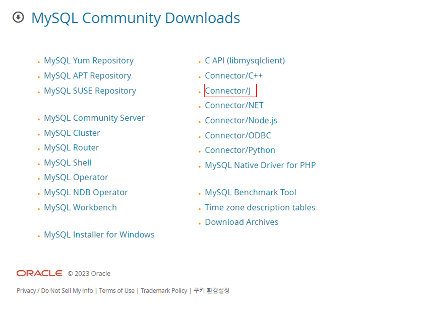Click the download circle icon beside heading
This screenshot has height=318, width=425.
coord(18,17)
